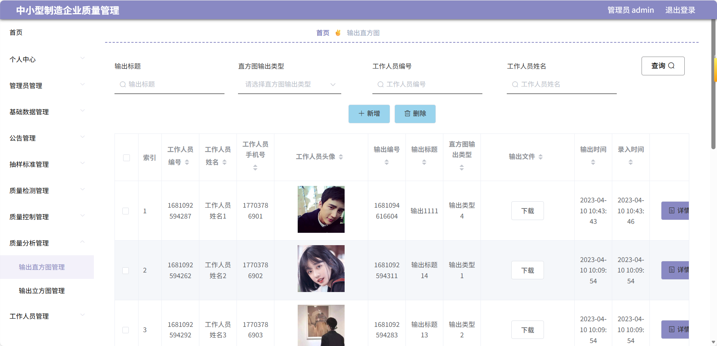
Task: Tick the select-all checkbox in table header
Action: click(127, 158)
